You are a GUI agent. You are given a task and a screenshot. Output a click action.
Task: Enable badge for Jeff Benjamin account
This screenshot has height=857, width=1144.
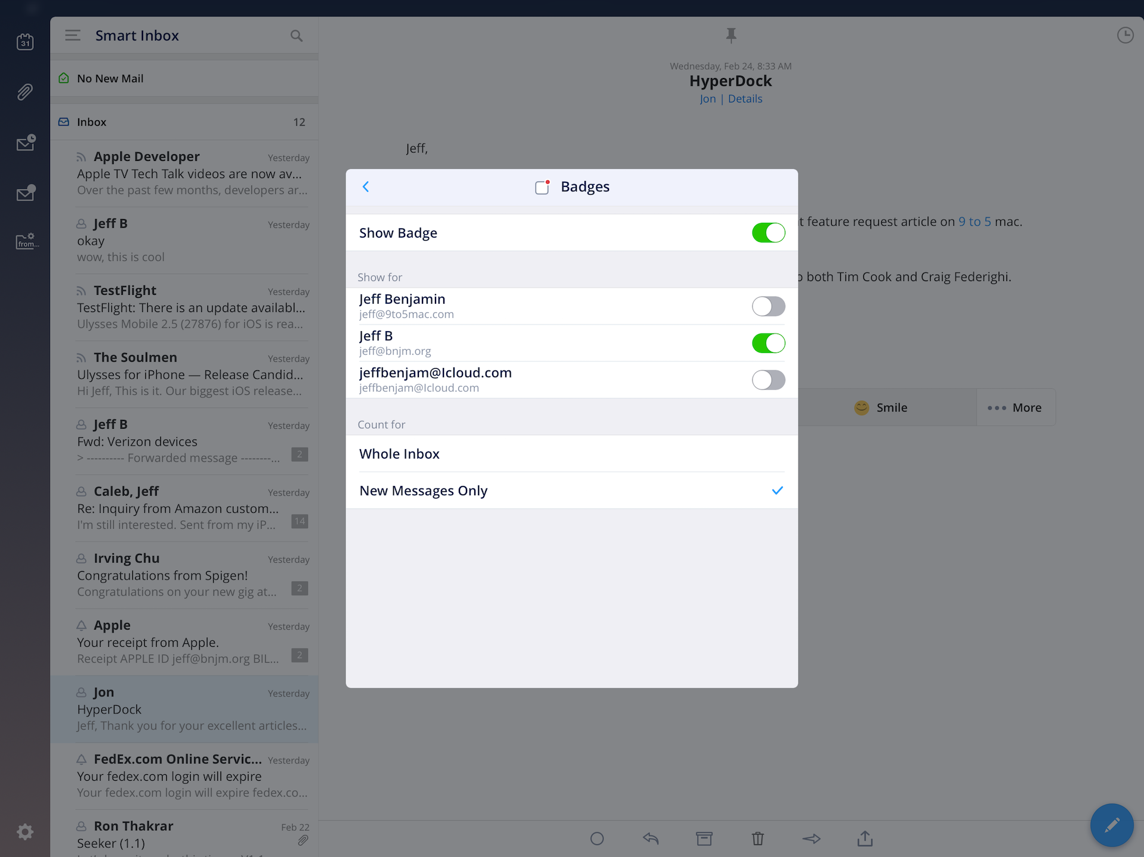(768, 306)
